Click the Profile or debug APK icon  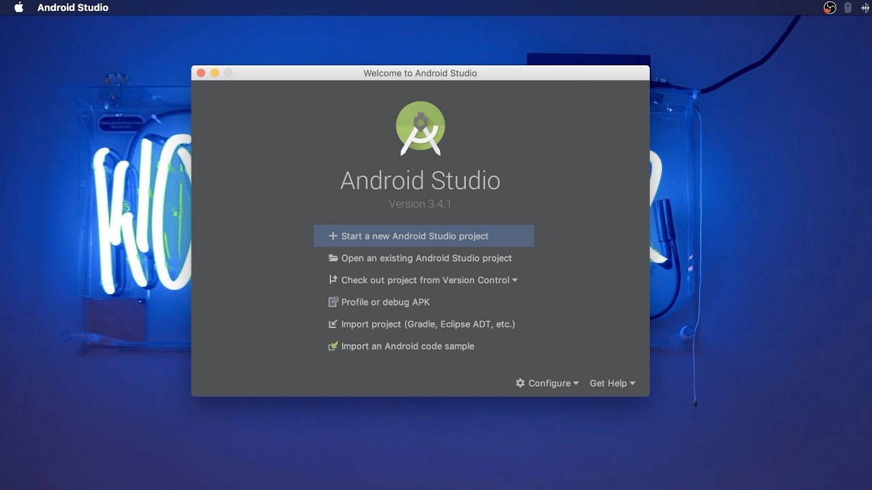[333, 302]
